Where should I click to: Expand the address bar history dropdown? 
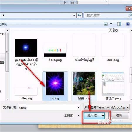tap(74, 15)
